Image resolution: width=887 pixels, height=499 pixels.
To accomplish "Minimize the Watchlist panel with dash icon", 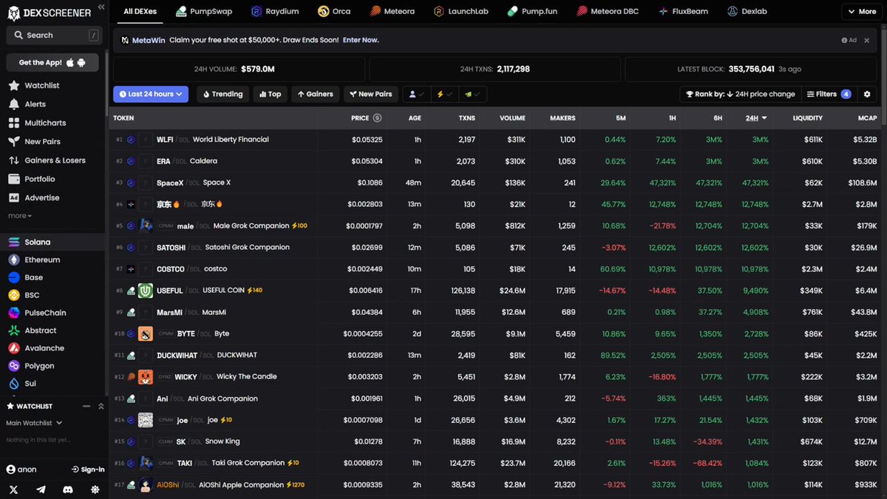I will pyautogui.click(x=86, y=407).
